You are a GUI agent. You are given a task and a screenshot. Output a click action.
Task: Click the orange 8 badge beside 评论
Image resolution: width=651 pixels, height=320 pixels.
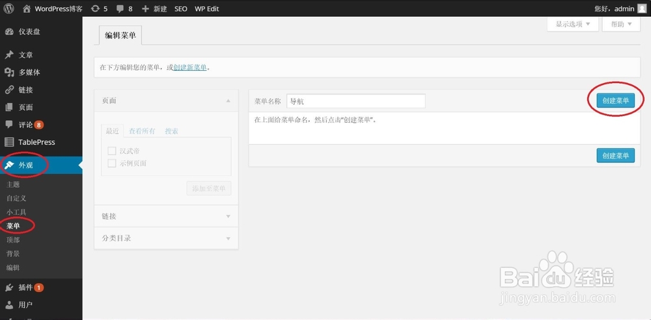click(x=39, y=125)
